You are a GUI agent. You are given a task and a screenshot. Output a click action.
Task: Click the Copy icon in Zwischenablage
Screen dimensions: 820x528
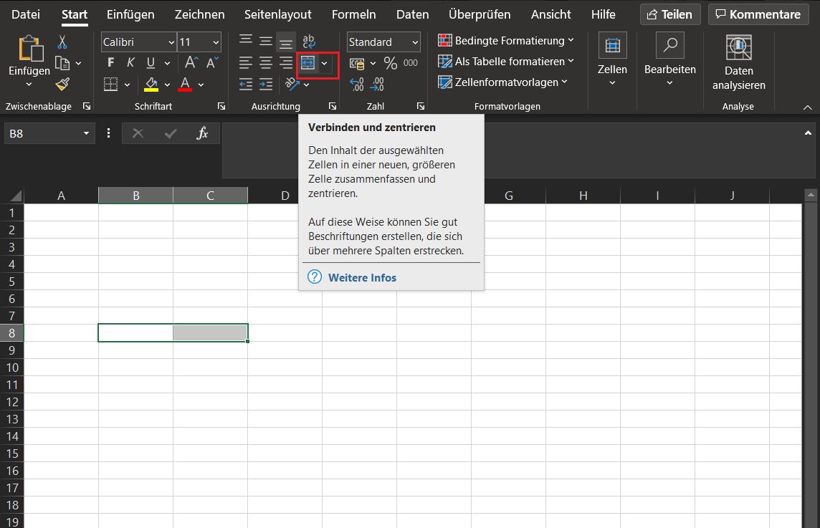[x=62, y=63]
